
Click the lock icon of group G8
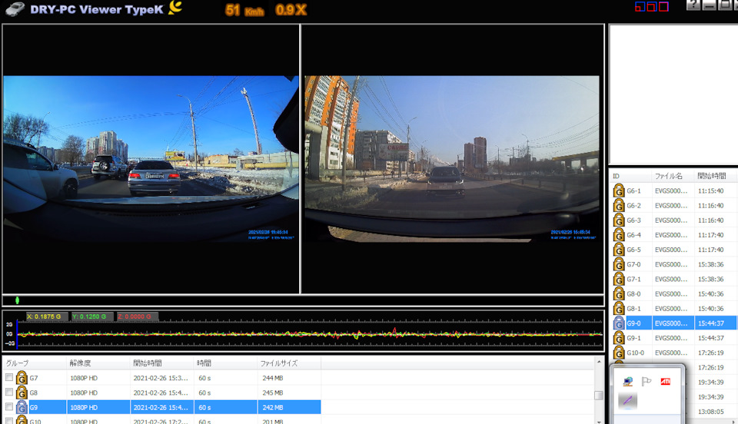pos(22,392)
